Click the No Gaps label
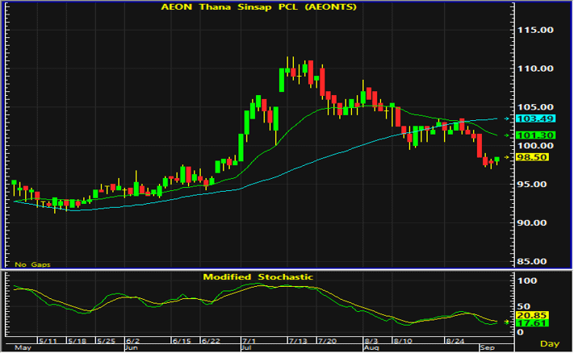 [32, 264]
